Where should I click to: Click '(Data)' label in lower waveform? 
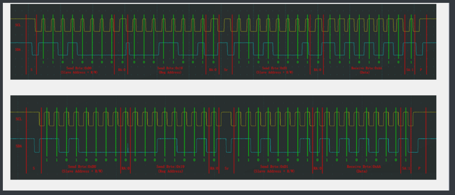pos(361,171)
